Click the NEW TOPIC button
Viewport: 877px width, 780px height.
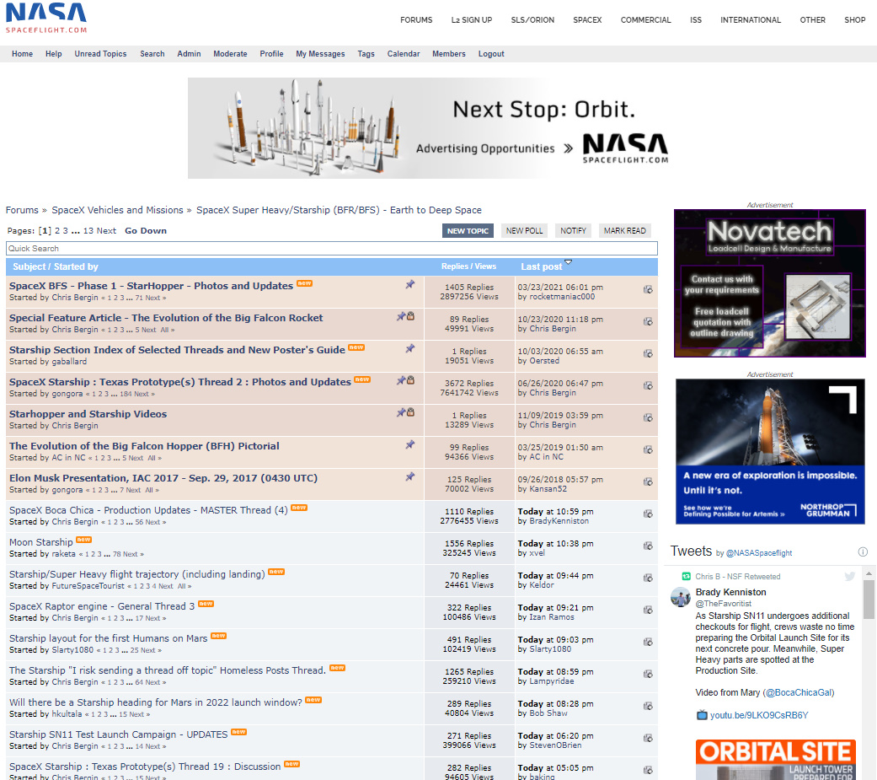[468, 231]
